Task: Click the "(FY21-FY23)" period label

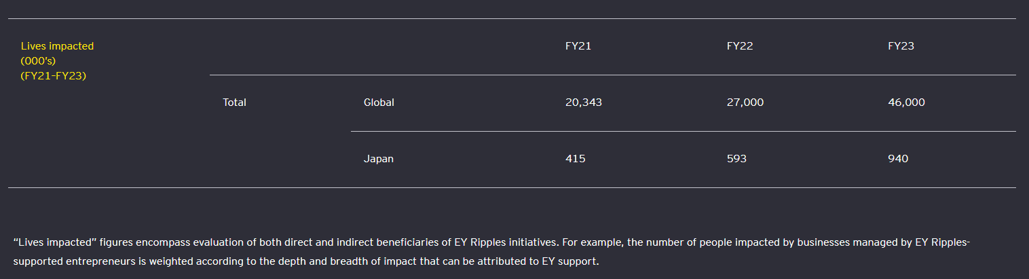Action: (53, 75)
